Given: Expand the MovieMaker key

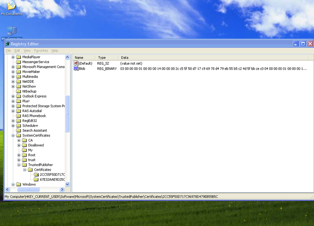Looking at the screenshot, I should pyautogui.click(x=13, y=72).
